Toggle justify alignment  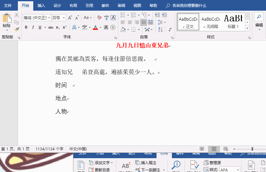click(144, 22)
